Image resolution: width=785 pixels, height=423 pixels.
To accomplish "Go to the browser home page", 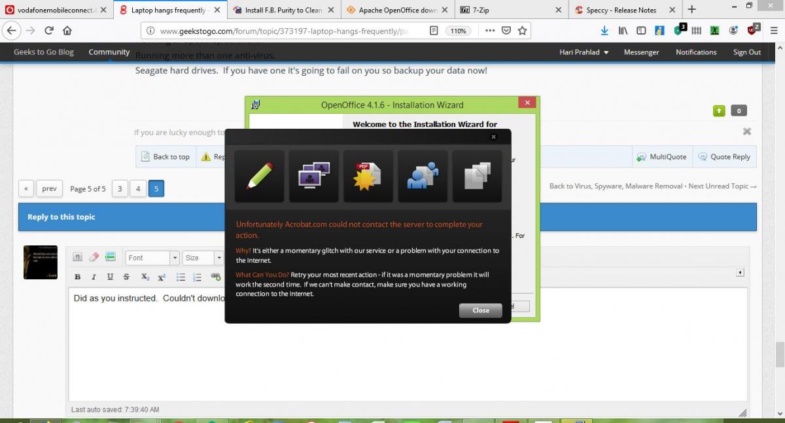I will pyautogui.click(x=67, y=31).
